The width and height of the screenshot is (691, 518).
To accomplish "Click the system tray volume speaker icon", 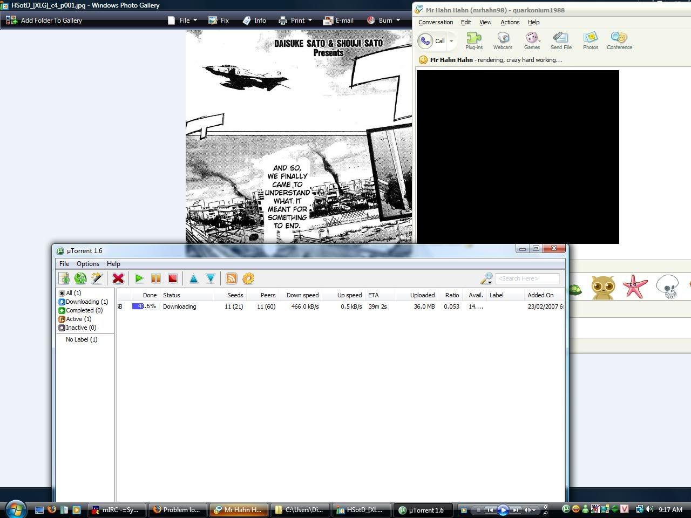I will [x=649, y=509].
